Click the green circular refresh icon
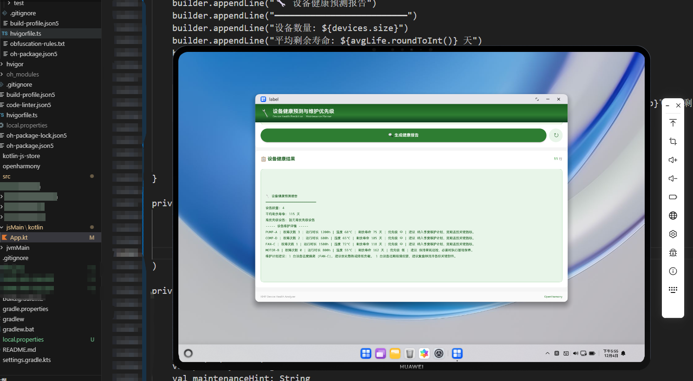Image resolution: width=693 pixels, height=381 pixels. 556,135
